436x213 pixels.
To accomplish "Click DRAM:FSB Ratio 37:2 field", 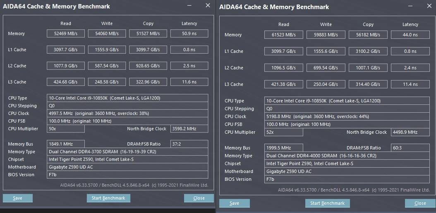I will pyautogui.click(x=189, y=144).
